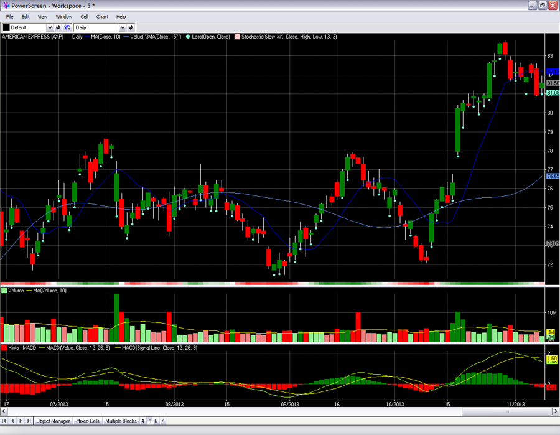Open the Daily interval dropdown

point(123,27)
